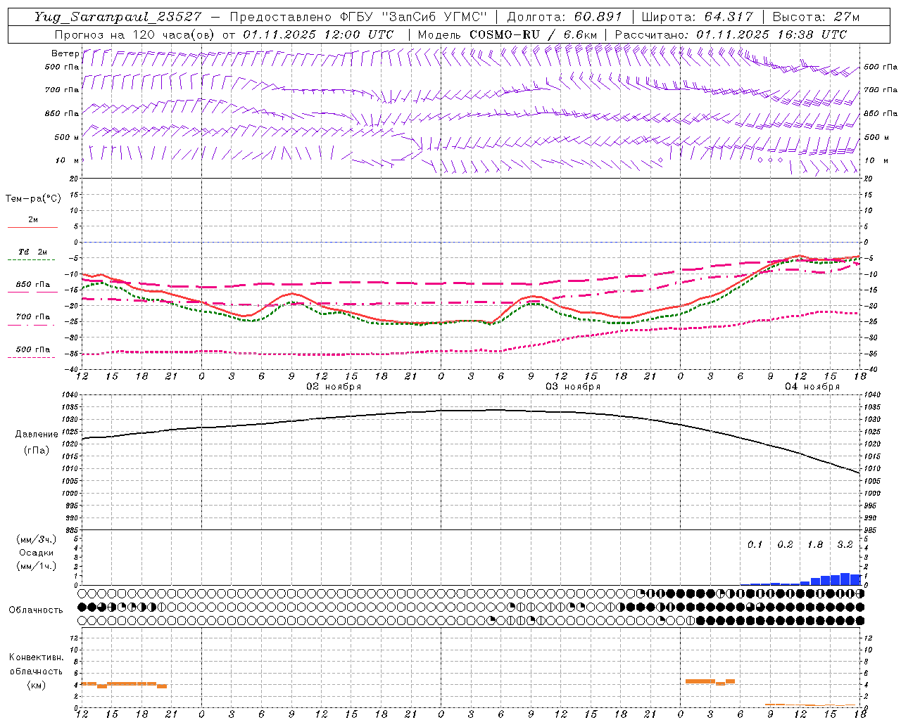Click the 'Долгота: 60.891' longitude value
This screenshot has height=720, width=901.
click(565, 17)
